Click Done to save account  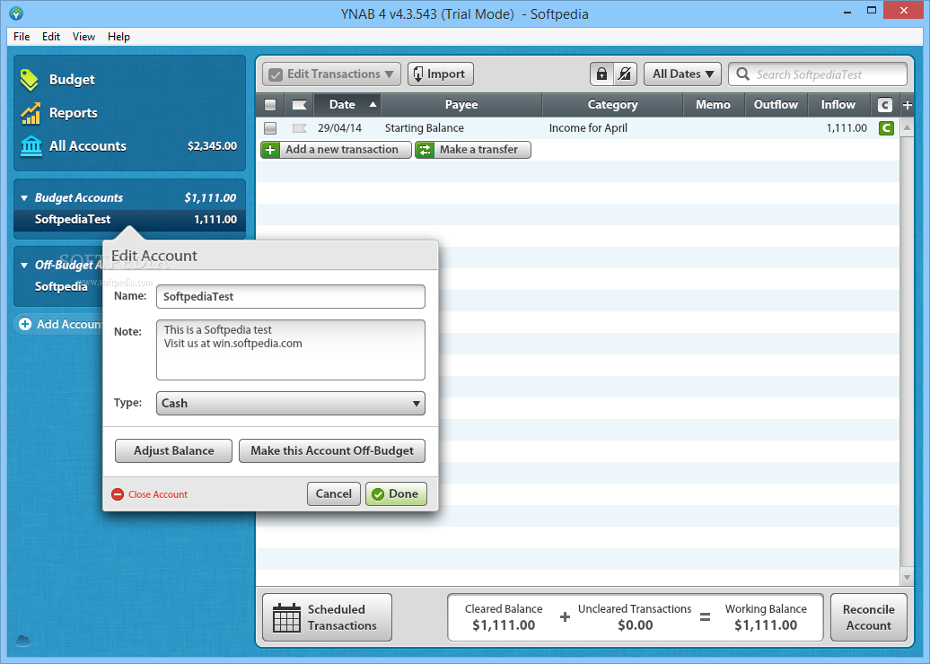tap(396, 494)
